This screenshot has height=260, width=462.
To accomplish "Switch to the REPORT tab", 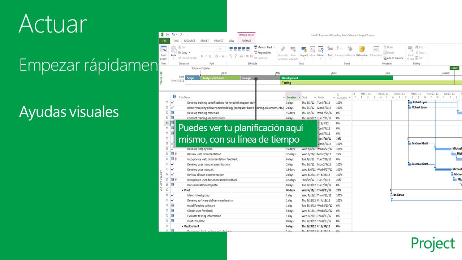I will tap(204, 41).
